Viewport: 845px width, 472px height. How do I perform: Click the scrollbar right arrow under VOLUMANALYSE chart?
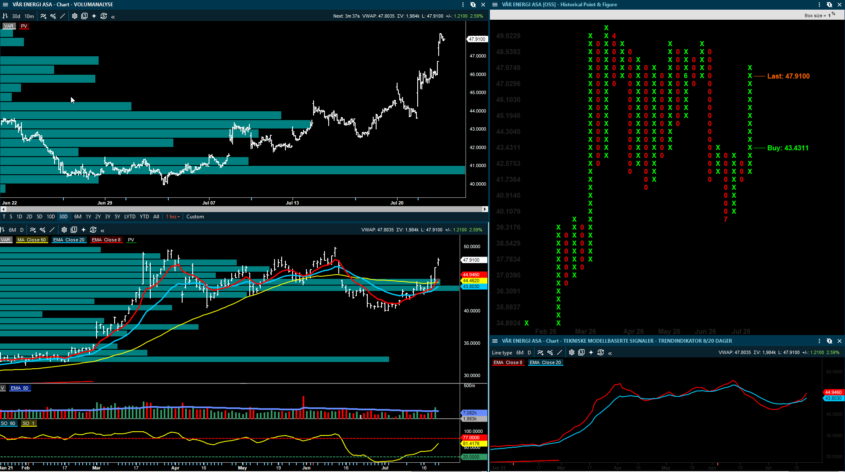485,209
